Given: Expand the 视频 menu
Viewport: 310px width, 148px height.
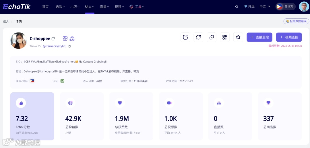Looking at the screenshot, I should point(119,7).
